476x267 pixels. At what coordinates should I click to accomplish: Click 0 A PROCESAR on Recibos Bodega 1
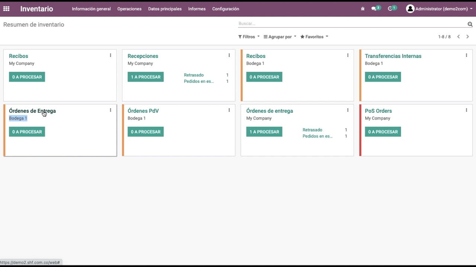point(264,77)
